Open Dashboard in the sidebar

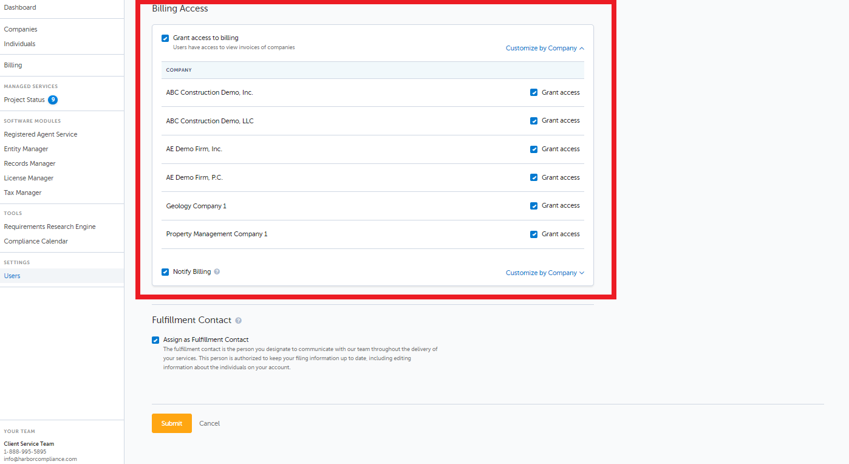[20, 7]
